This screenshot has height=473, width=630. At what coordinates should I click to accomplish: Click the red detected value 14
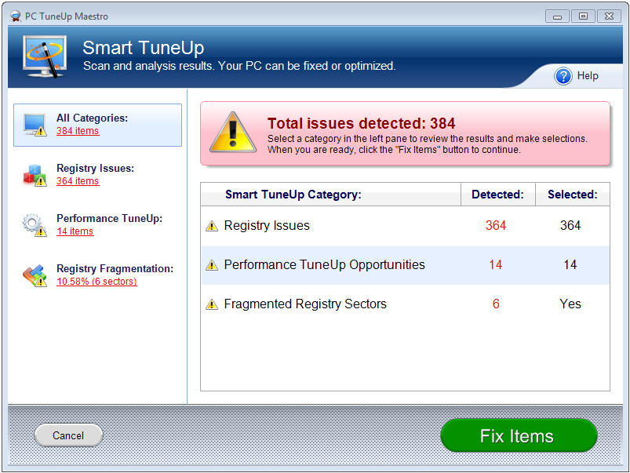coord(496,265)
